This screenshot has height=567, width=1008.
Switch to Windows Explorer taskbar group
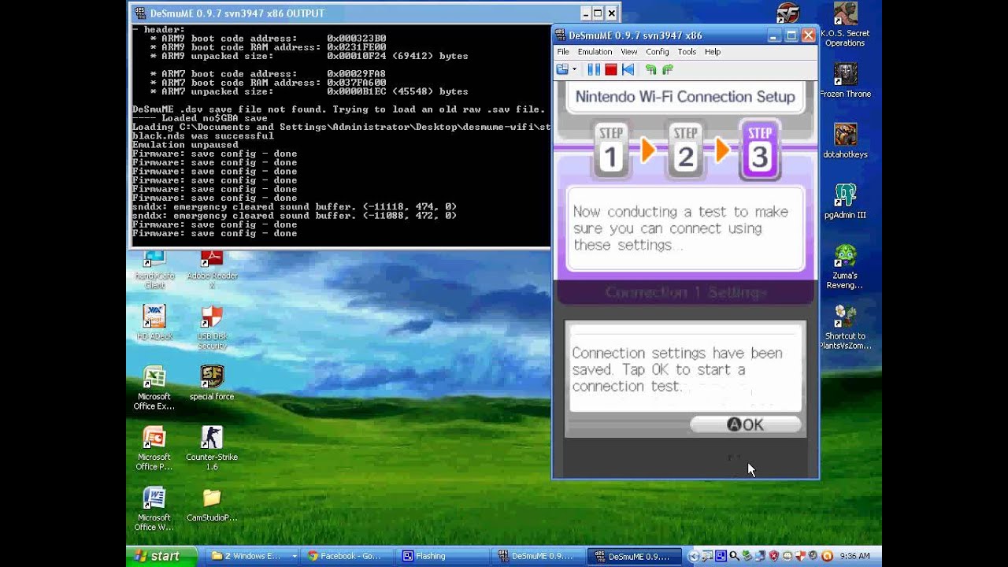[253, 556]
